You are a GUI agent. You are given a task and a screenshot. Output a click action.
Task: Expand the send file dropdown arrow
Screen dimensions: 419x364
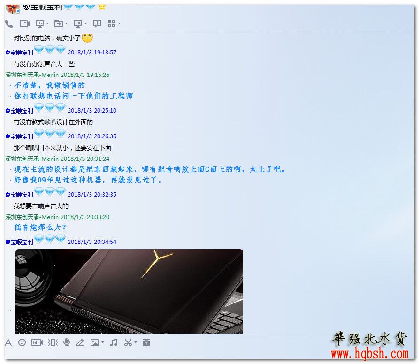tap(67, 23)
